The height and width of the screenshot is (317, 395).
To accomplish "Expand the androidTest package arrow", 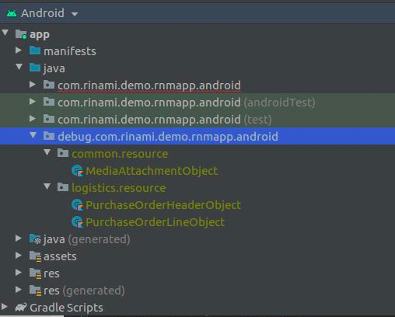I will pyautogui.click(x=33, y=101).
